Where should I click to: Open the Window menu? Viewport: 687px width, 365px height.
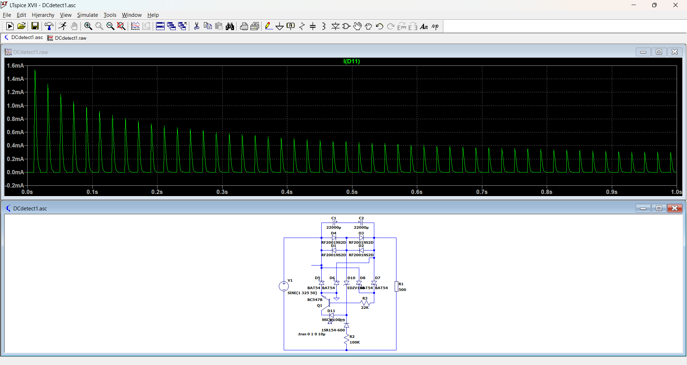click(132, 15)
